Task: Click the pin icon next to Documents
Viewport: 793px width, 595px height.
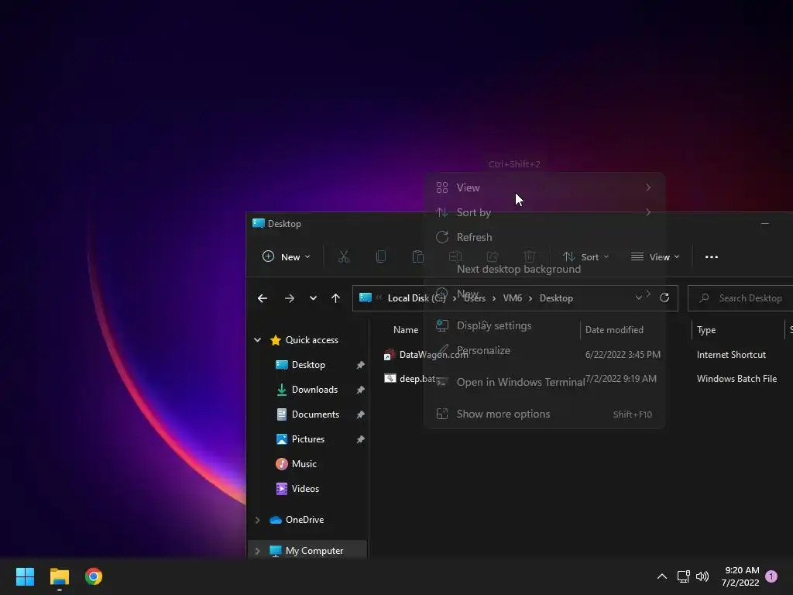Action: pyautogui.click(x=361, y=414)
